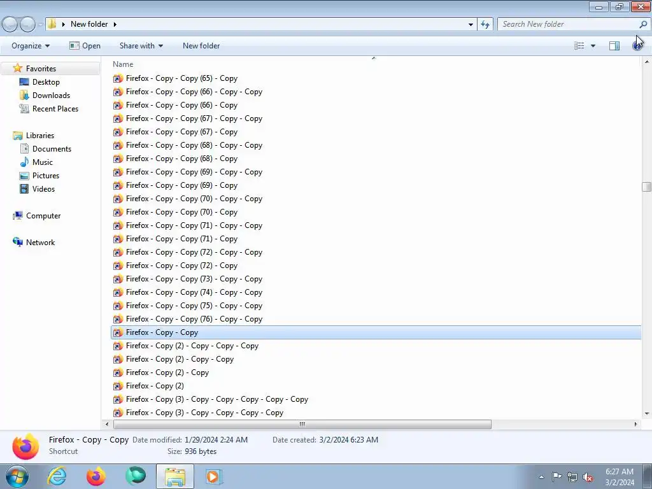Open the Organize dropdown menu
The image size is (652, 489).
tap(31, 46)
